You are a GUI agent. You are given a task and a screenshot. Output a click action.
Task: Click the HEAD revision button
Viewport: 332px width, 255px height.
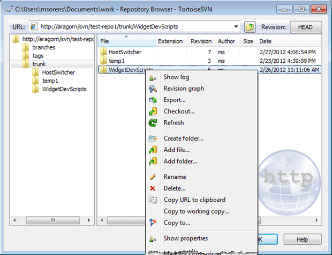click(x=306, y=27)
